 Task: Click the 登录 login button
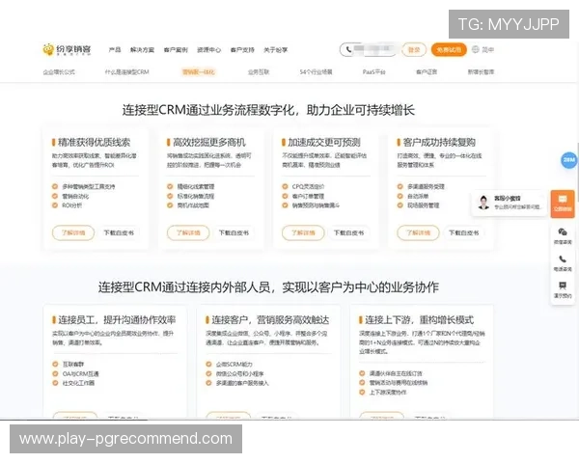point(414,49)
